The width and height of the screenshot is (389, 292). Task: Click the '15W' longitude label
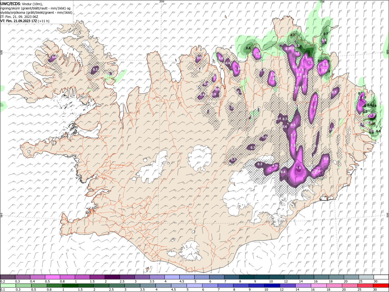(322, 2)
